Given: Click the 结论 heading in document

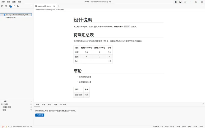Looking at the screenshot, I should pyautogui.click(x=78, y=71).
